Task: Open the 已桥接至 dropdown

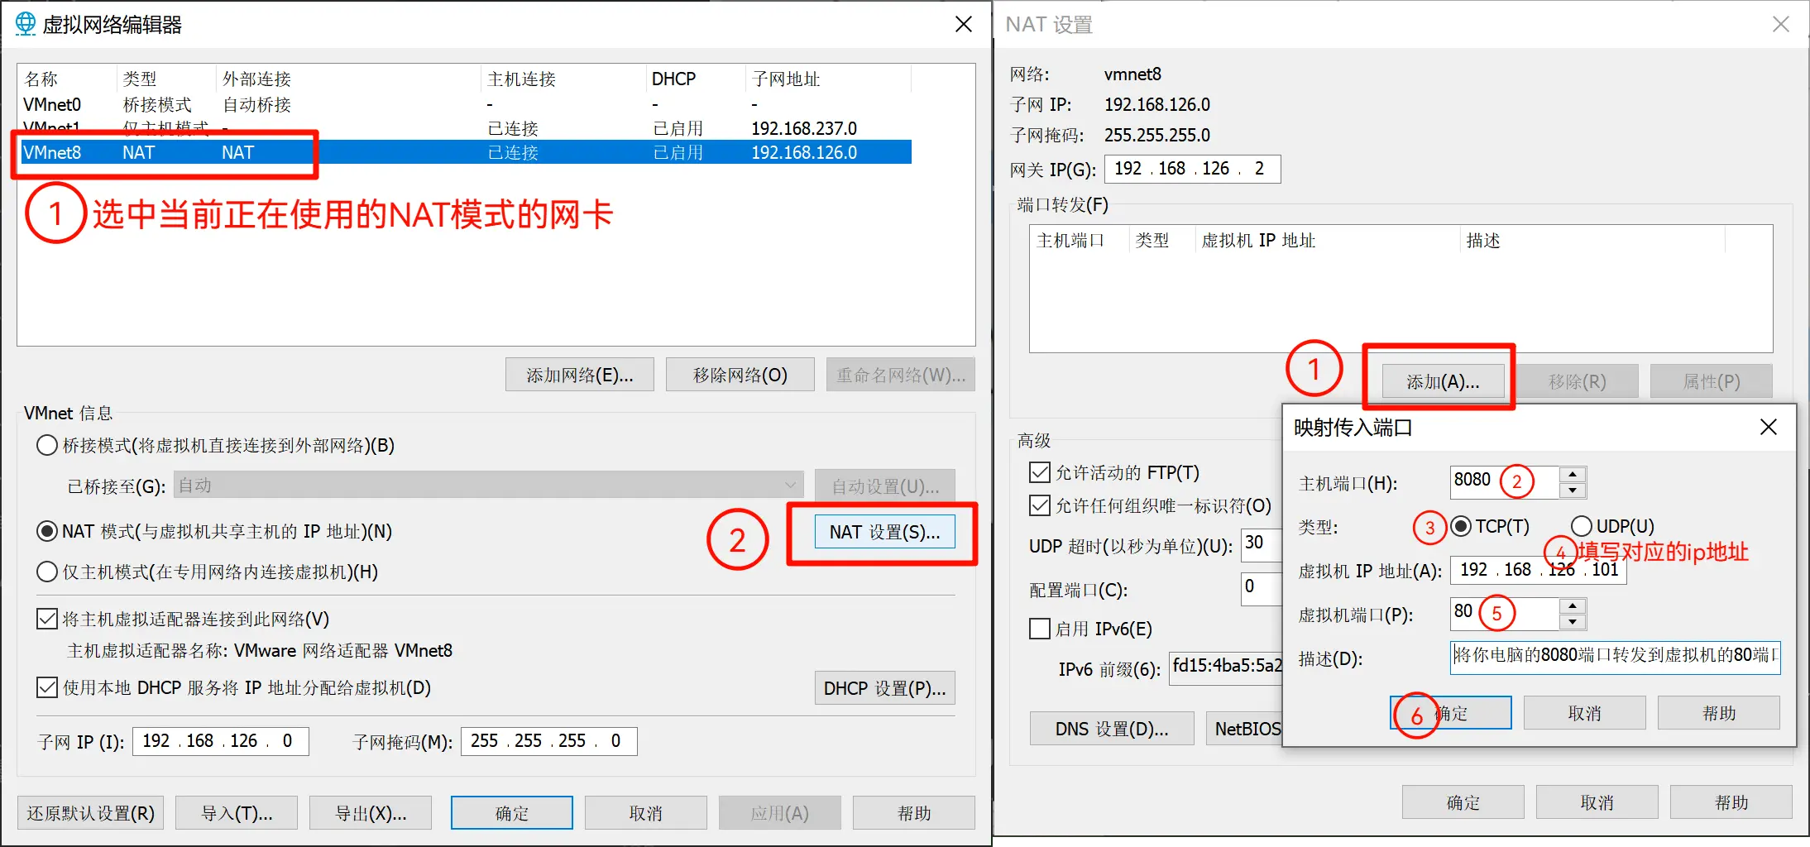Action: click(488, 485)
